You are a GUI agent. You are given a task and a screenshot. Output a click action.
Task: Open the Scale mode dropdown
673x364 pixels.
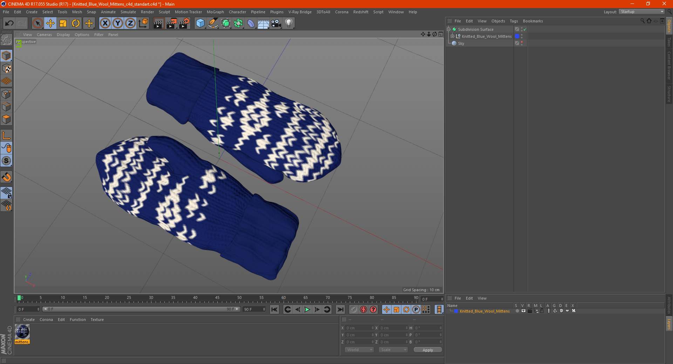pyautogui.click(x=393, y=350)
